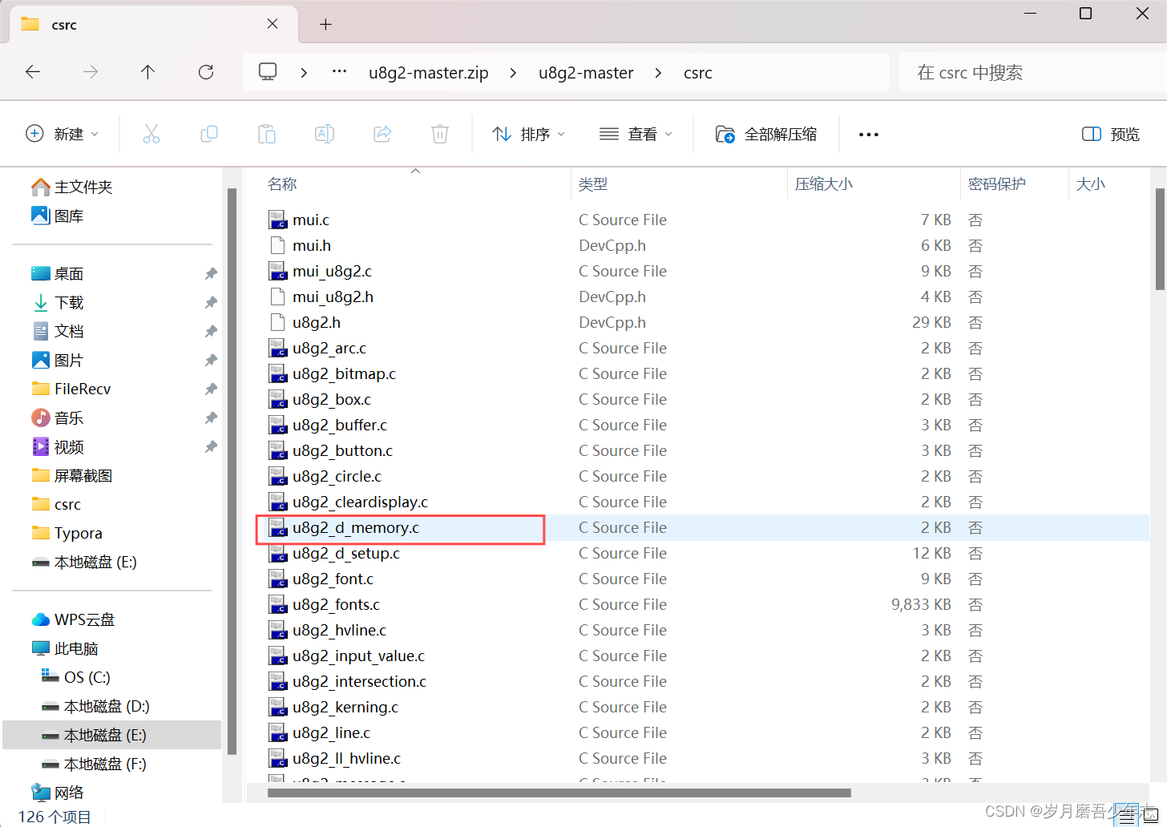Open the three-dot more options menu in toolbar
This screenshot has height=827, width=1167.
pyautogui.click(x=869, y=135)
